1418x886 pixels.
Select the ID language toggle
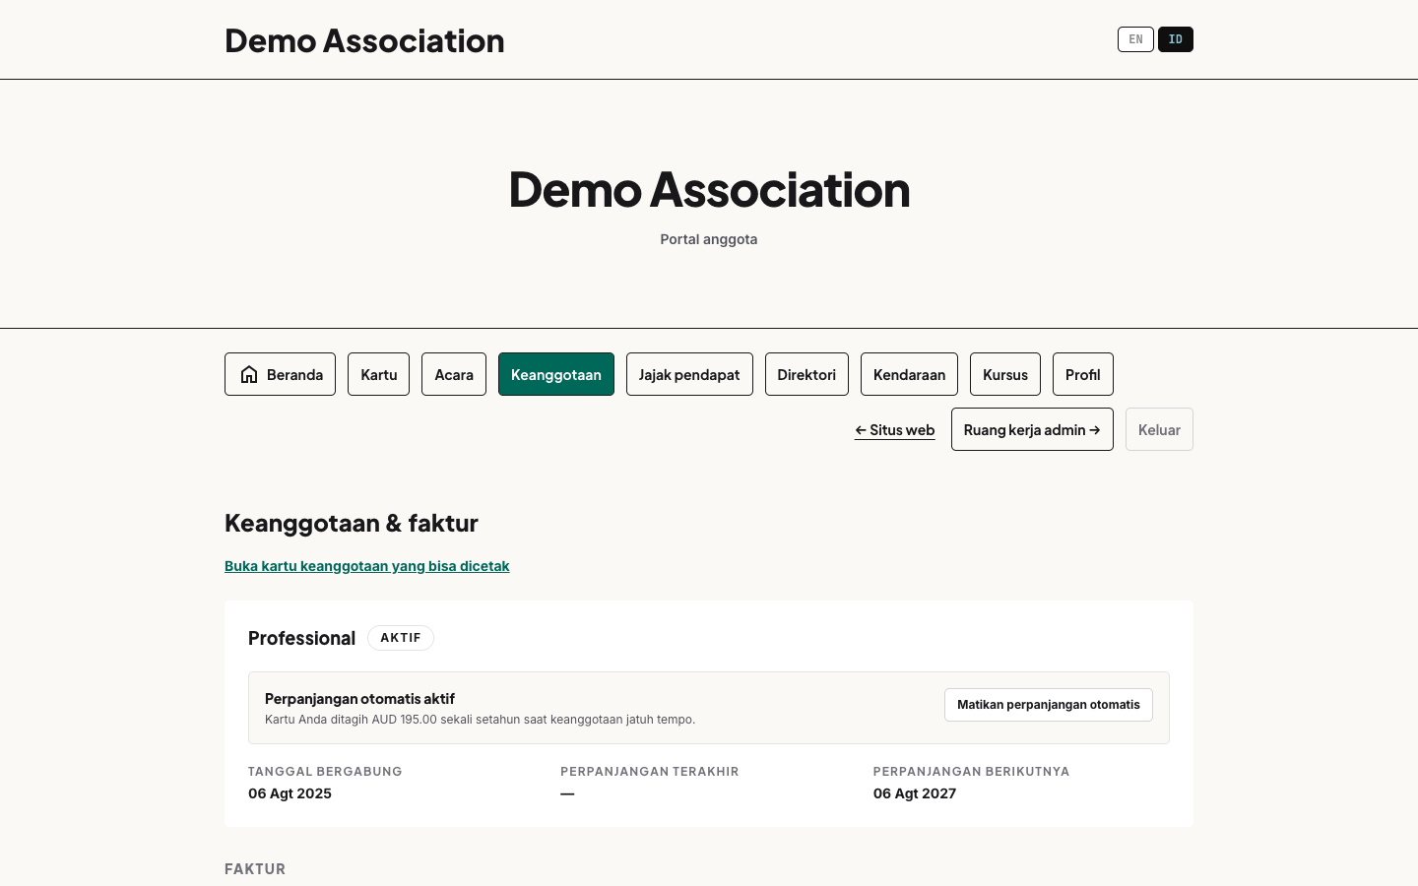point(1176,39)
